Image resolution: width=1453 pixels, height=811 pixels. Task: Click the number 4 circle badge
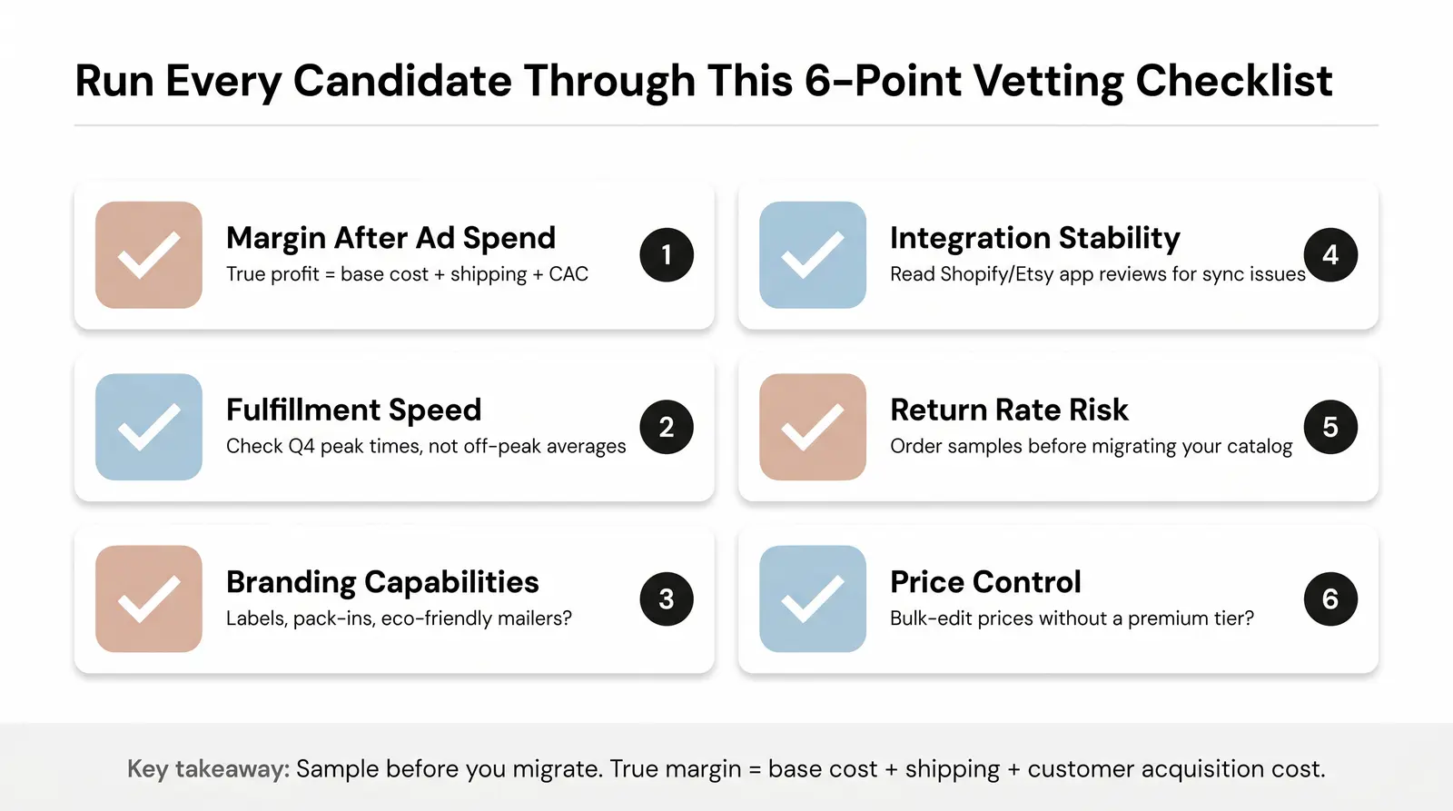[1330, 255]
